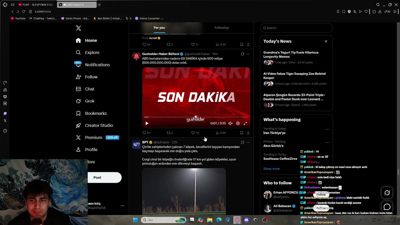Ask Grok about the BPT post
400x225 pixels.
pyautogui.click(x=242, y=142)
